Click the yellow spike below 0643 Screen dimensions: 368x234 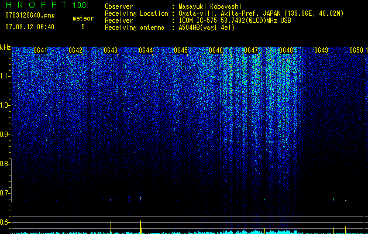point(111,228)
